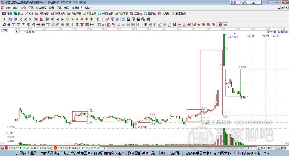Open the 江恩轮 Gann wheel
This screenshot has height=156, width=289.
click(x=136, y=14)
